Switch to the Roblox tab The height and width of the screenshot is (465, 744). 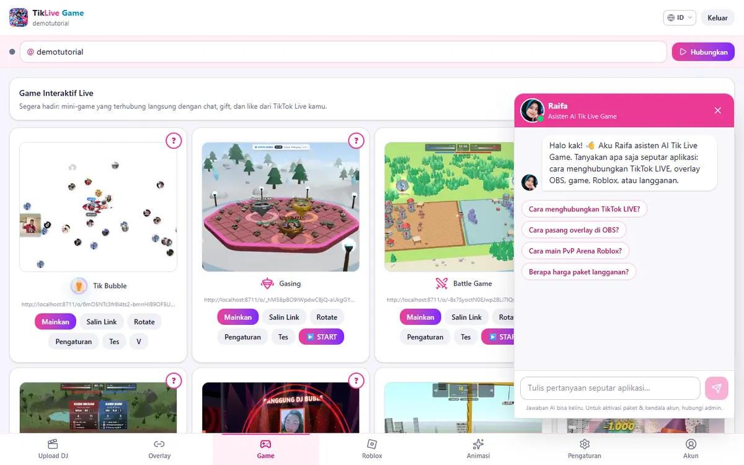[x=372, y=449]
